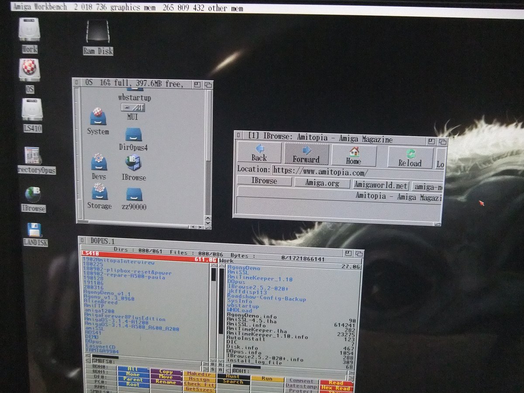
Task: Click the Parent button in DOpus
Action: (133, 379)
